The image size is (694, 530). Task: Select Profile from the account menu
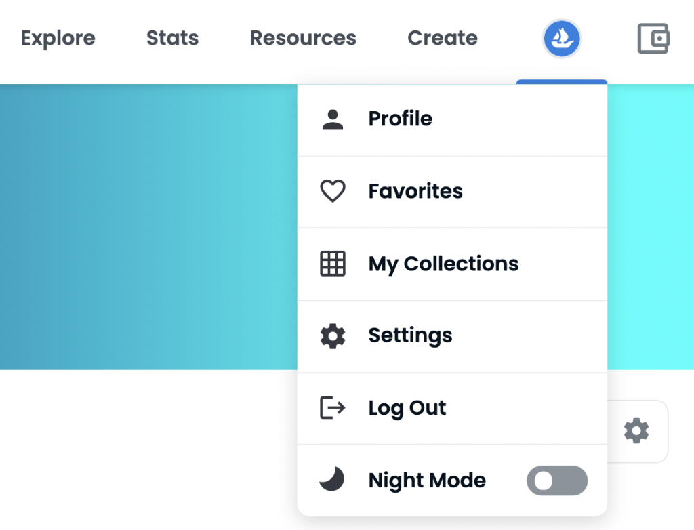(400, 119)
